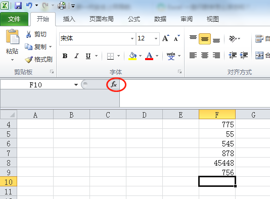Image resolution: width=270 pixels, height=199 pixels.
Task: Apply yellow fill color bucket
Action: [132, 56]
